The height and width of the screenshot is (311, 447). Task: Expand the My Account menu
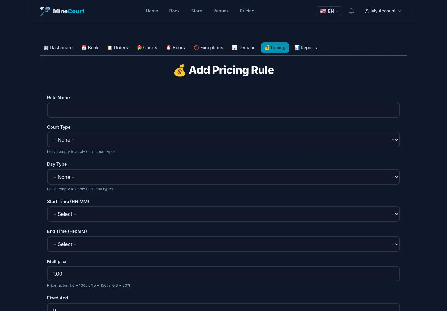tap(383, 11)
